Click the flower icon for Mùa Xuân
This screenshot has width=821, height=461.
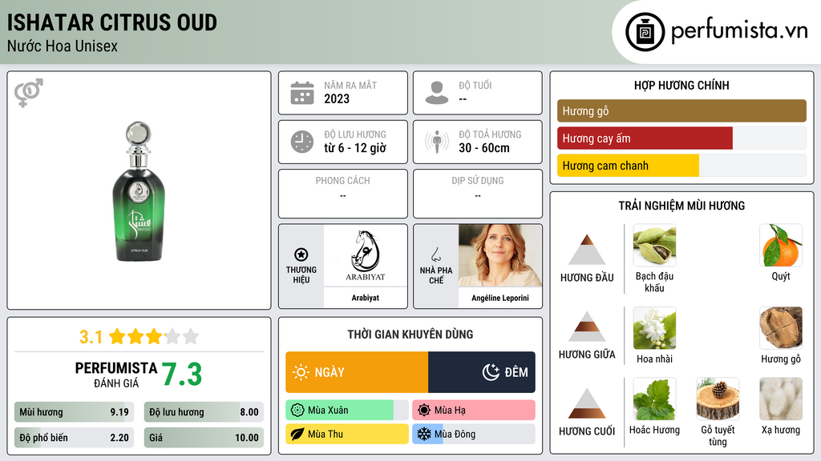pyautogui.click(x=297, y=411)
